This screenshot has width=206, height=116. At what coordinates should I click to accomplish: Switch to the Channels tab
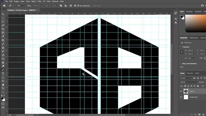click(x=190, y=73)
